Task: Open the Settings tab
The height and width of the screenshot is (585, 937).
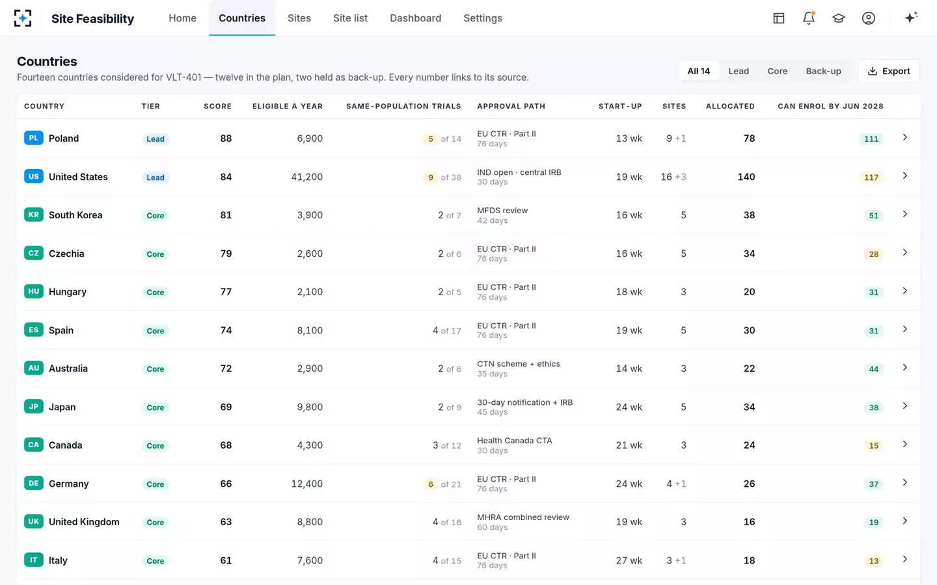Action: click(483, 18)
